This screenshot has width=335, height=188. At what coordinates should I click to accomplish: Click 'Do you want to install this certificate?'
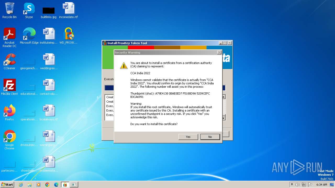pyautogui.click(x=154, y=124)
